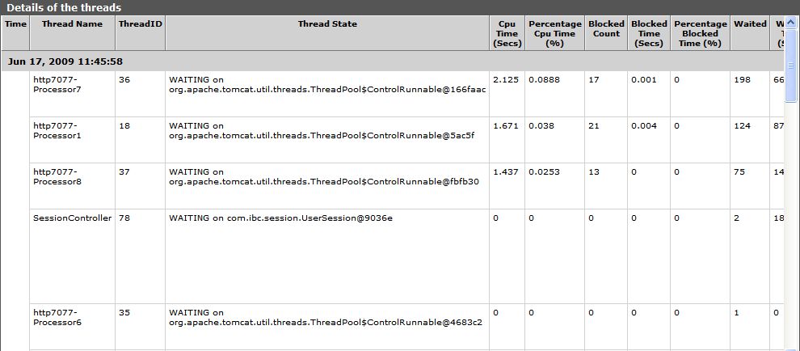Click the Blocked Time (Secs) header
800x351 pixels.
[649, 33]
